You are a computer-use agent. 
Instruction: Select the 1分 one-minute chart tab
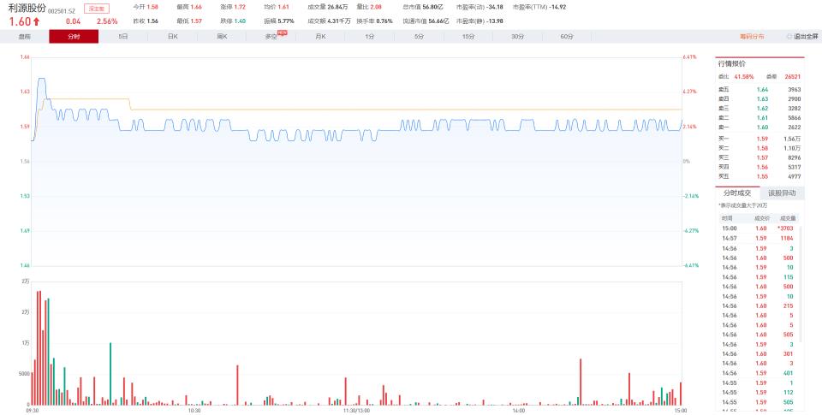pos(370,37)
